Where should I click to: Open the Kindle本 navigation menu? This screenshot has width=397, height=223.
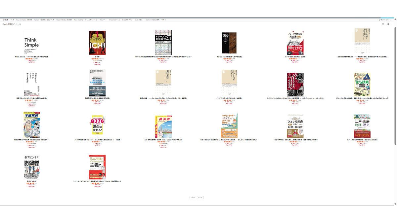click(5, 20)
